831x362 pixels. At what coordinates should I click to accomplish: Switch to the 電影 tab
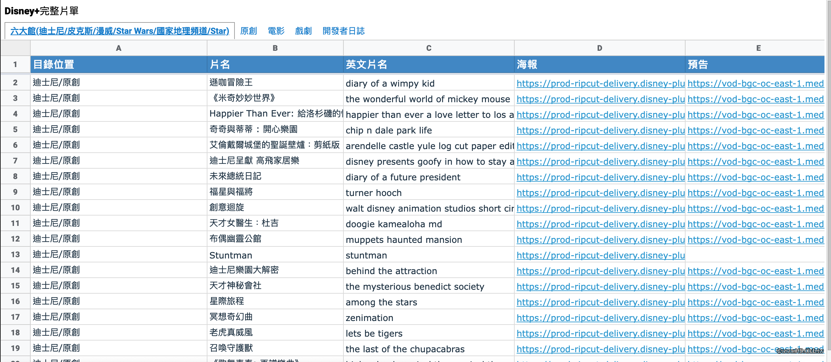click(x=276, y=31)
